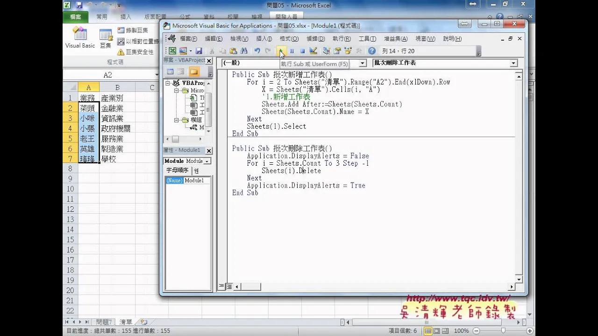Open the Insert UserForm dropdown arrow
This screenshot has width=598, height=336.
[x=191, y=51]
